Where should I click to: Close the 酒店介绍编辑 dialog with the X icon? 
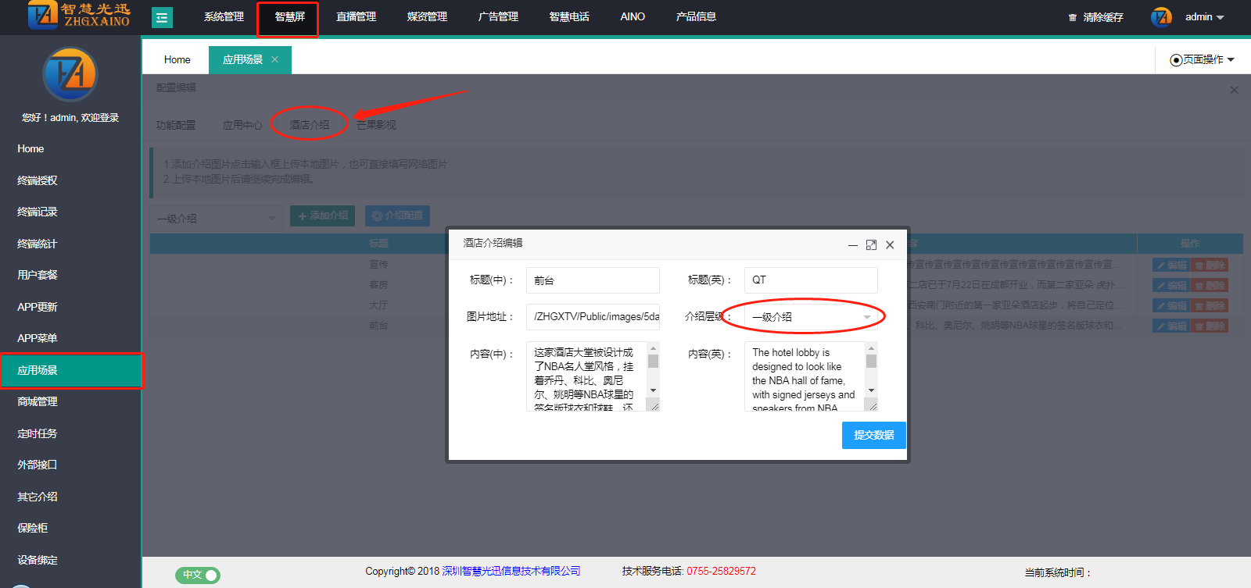click(890, 245)
